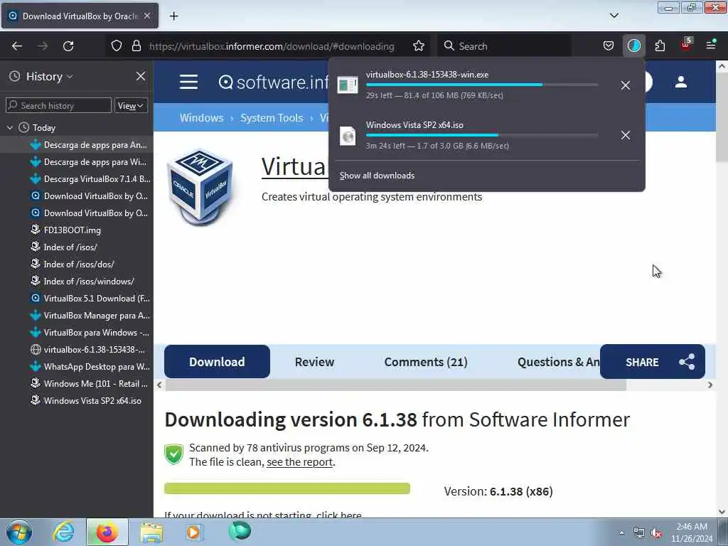Open the Extensions puzzle icon
Image resolution: width=728 pixels, height=546 pixels.
(660, 46)
